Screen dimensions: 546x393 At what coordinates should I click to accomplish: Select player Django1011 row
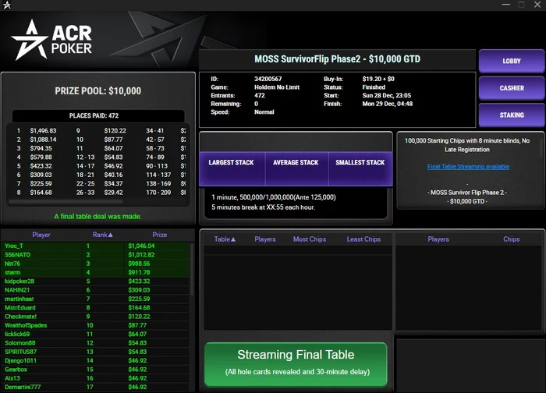point(95,360)
